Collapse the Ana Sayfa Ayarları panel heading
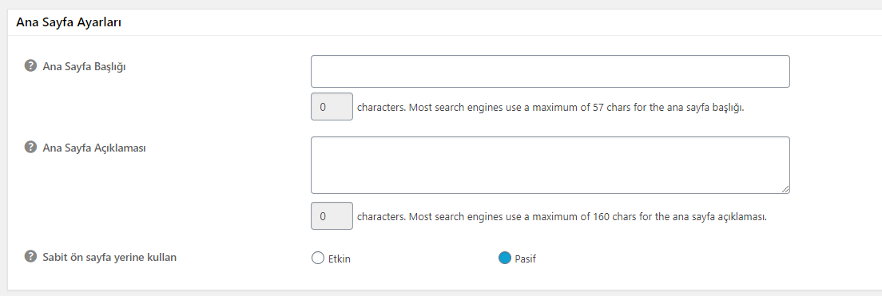This screenshot has width=882, height=296. coord(70,22)
